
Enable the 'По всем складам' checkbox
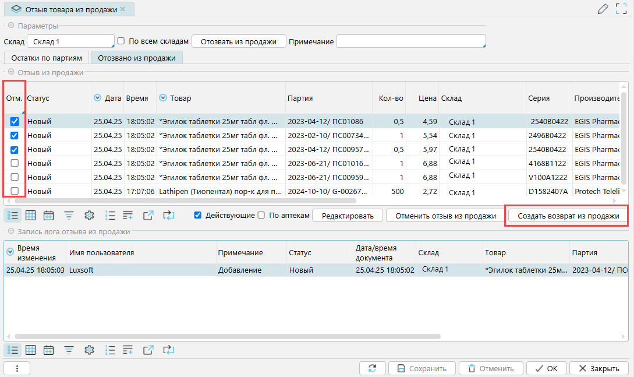pyautogui.click(x=121, y=41)
